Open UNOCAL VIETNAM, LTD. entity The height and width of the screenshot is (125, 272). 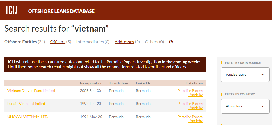coord(28,117)
